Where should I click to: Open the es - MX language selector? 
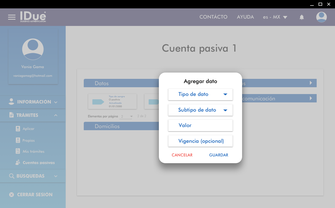pyautogui.click(x=275, y=17)
